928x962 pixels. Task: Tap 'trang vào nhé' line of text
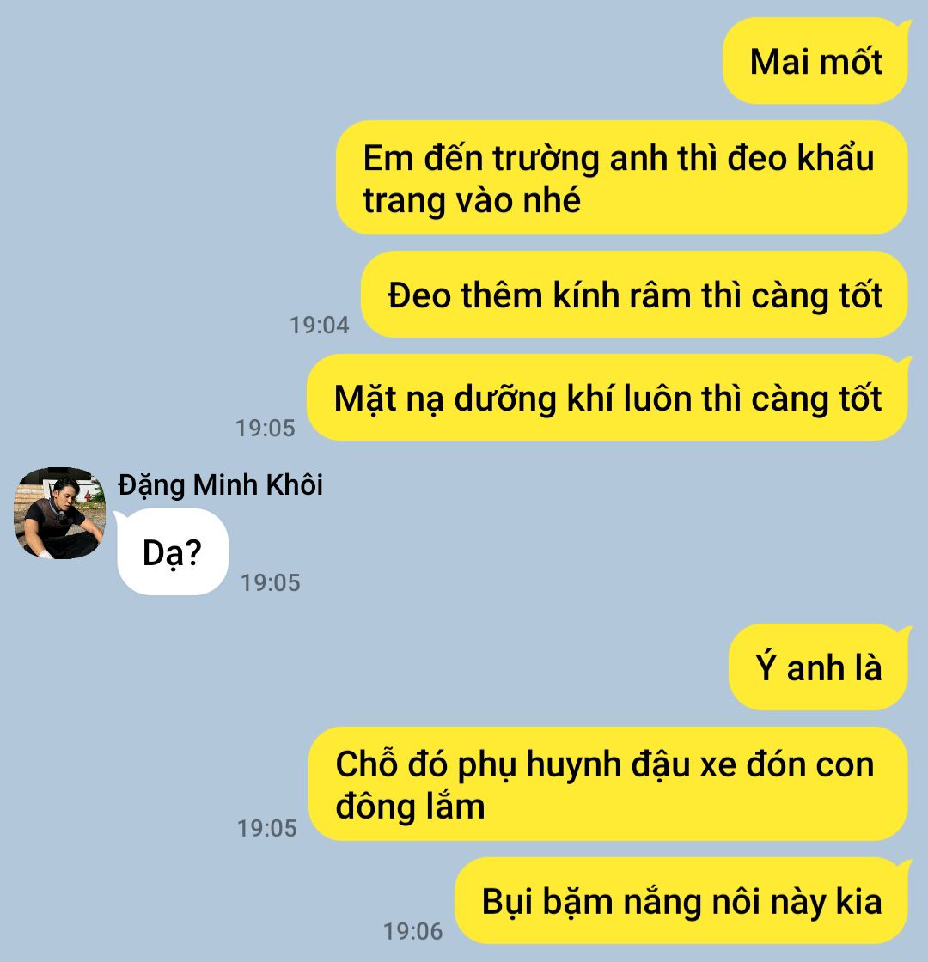tap(472, 200)
